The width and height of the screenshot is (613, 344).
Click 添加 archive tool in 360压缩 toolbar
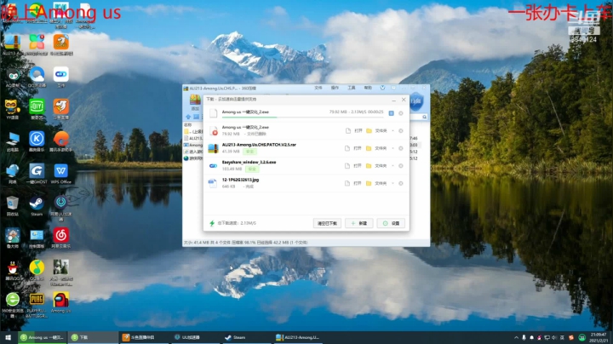[195, 102]
